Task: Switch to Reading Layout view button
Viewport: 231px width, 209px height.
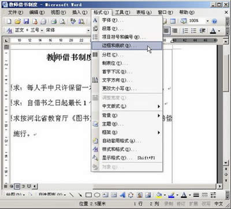Action: [29, 186]
